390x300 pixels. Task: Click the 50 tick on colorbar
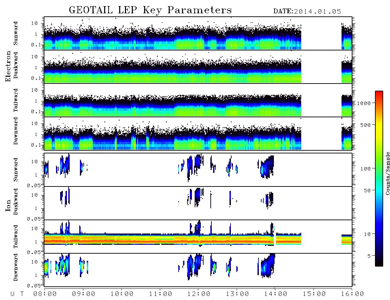[x=367, y=191]
